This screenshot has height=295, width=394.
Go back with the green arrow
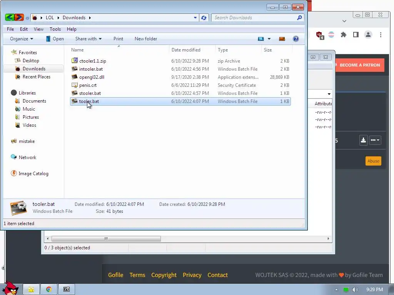click(x=10, y=17)
